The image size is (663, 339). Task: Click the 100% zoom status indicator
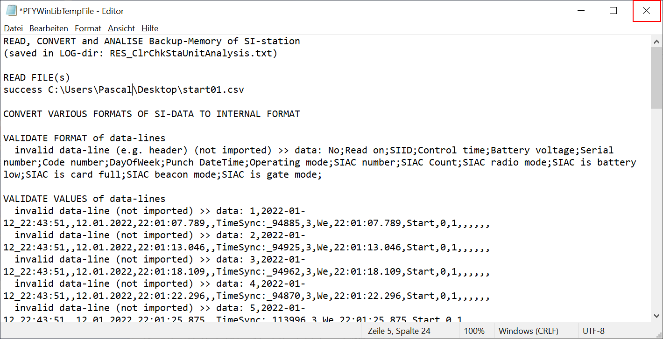coord(474,331)
